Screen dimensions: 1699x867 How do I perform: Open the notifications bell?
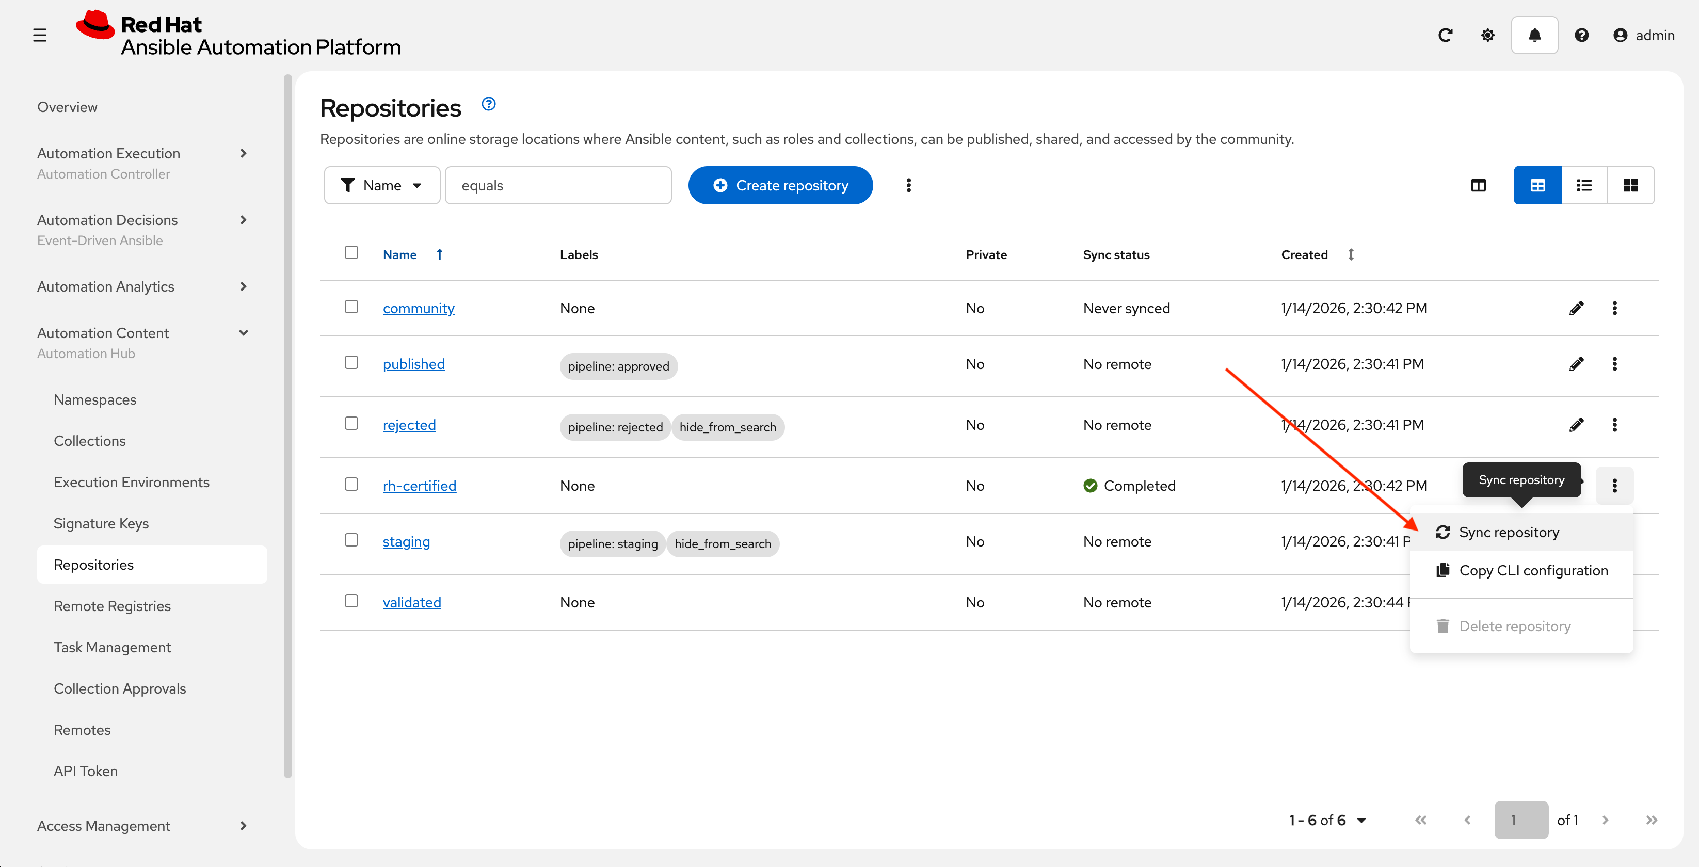1534,35
